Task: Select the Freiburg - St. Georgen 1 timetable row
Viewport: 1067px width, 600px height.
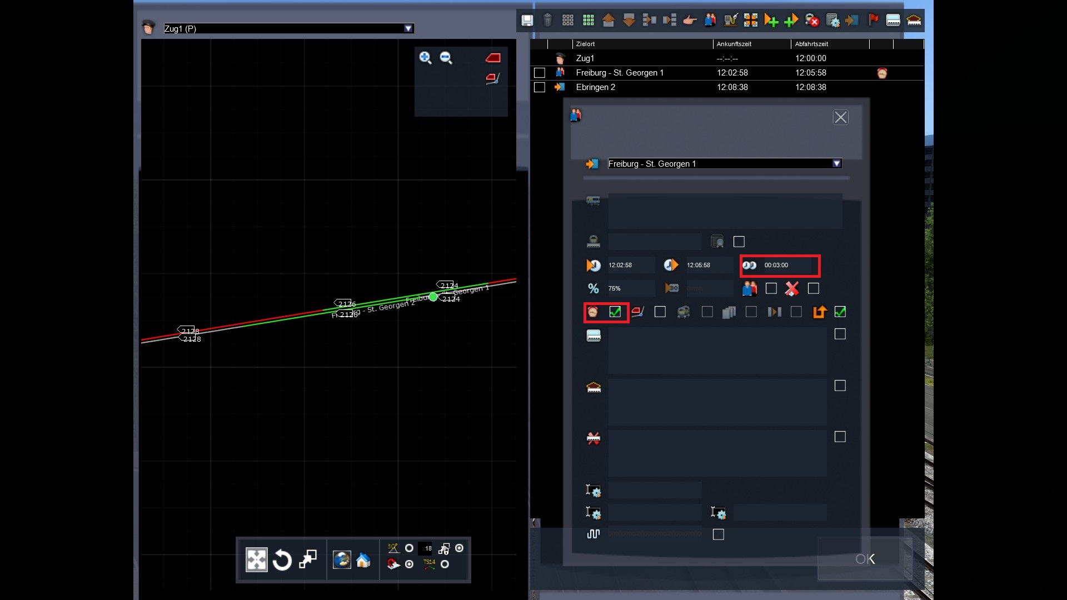Action: 620,73
